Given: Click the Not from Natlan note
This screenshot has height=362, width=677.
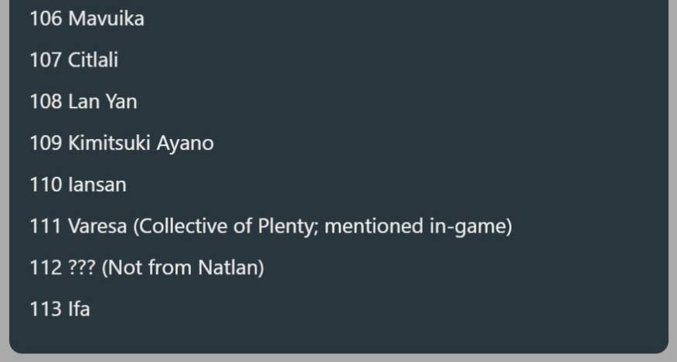Looking at the screenshot, I should pyautogui.click(x=183, y=269).
